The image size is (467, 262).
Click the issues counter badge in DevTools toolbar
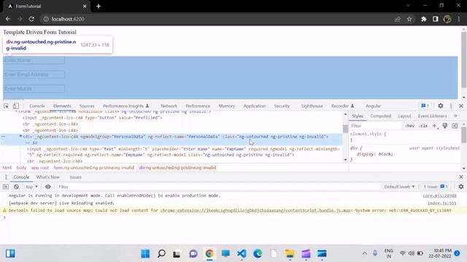point(425,106)
